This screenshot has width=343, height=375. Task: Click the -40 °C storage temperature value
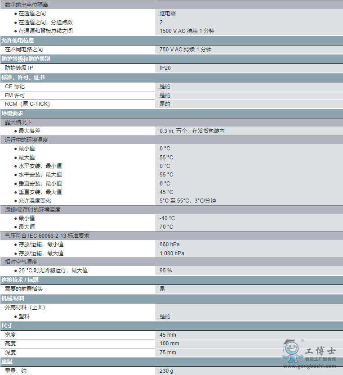point(167,218)
